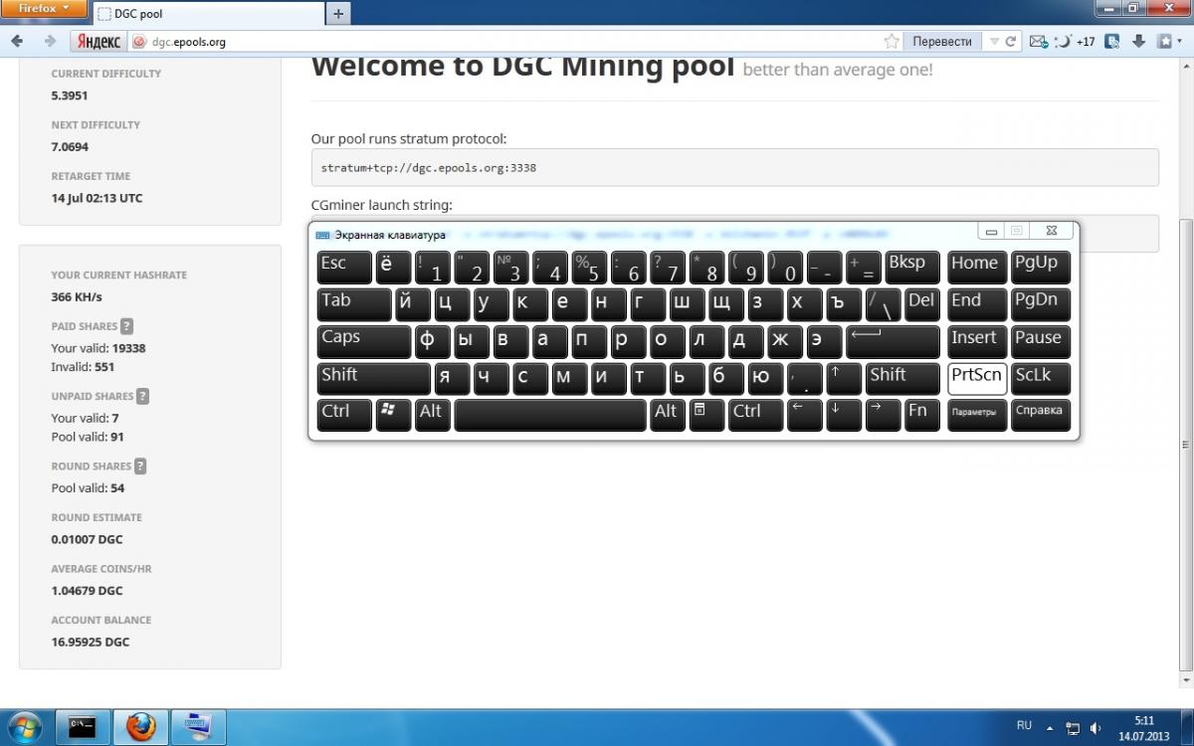Reload the page with the refresh icon
Screen dimensions: 1194x746
click(x=1011, y=42)
